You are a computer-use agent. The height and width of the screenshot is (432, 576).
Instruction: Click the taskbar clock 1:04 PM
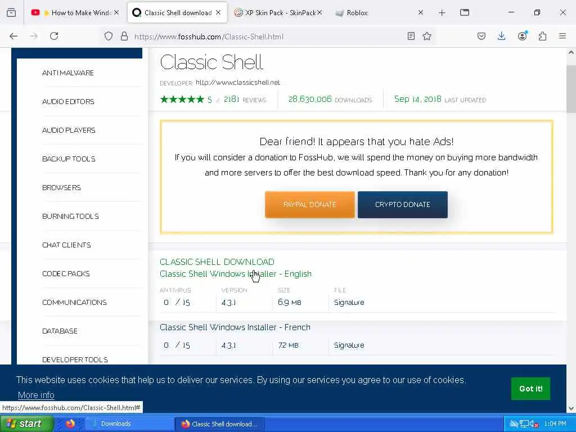[x=555, y=424]
